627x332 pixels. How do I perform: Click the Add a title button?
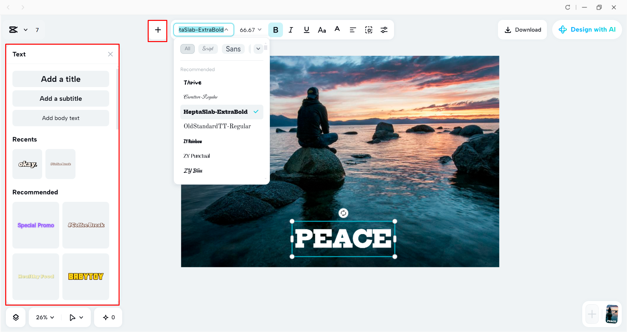pos(60,79)
